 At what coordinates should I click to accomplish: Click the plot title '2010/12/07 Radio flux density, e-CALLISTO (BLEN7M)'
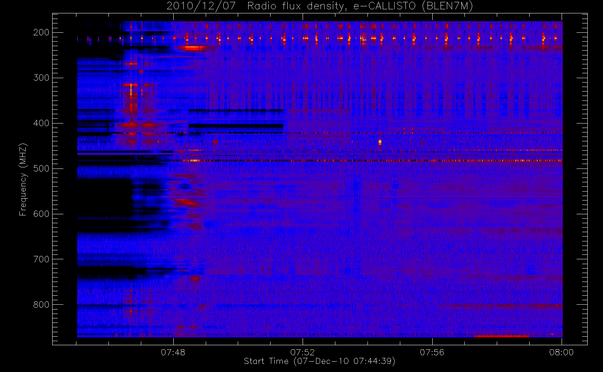click(320, 6)
